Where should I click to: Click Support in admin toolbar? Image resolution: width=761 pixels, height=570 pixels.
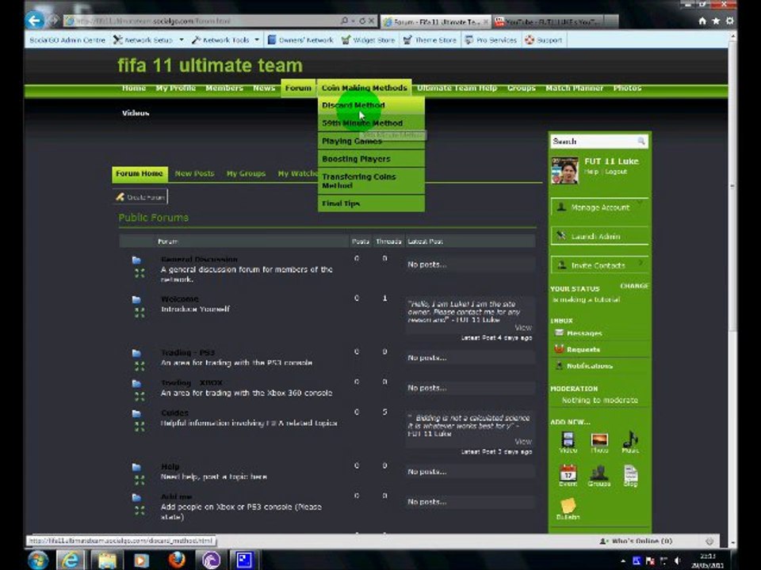coord(544,40)
